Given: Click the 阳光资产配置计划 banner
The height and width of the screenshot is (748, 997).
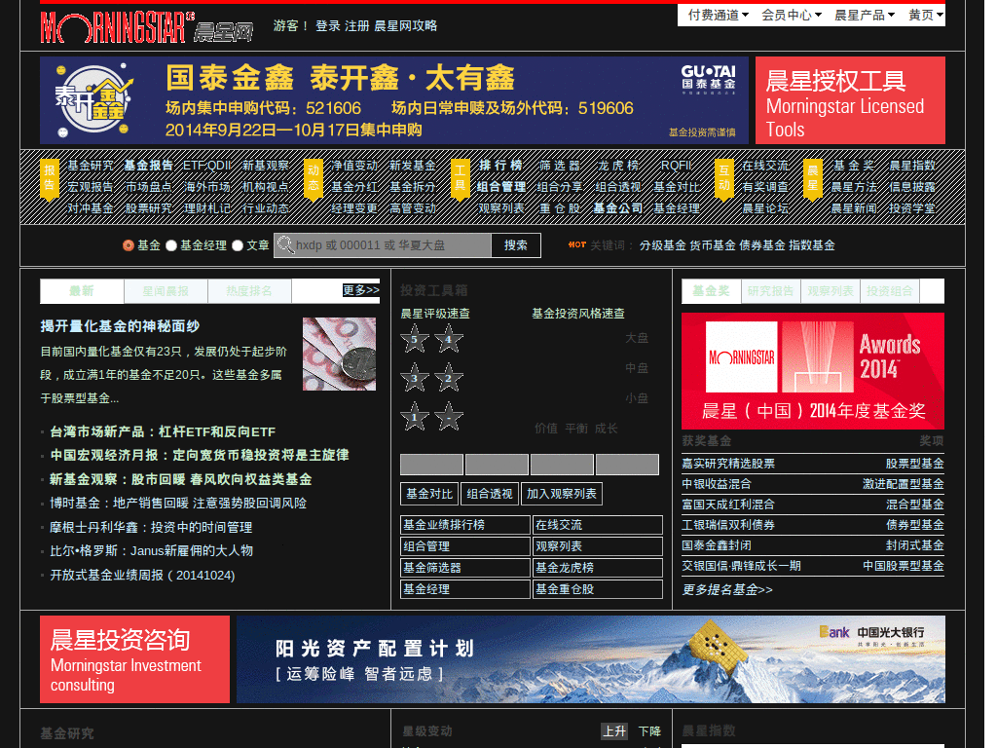Looking at the screenshot, I should [x=591, y=659].
